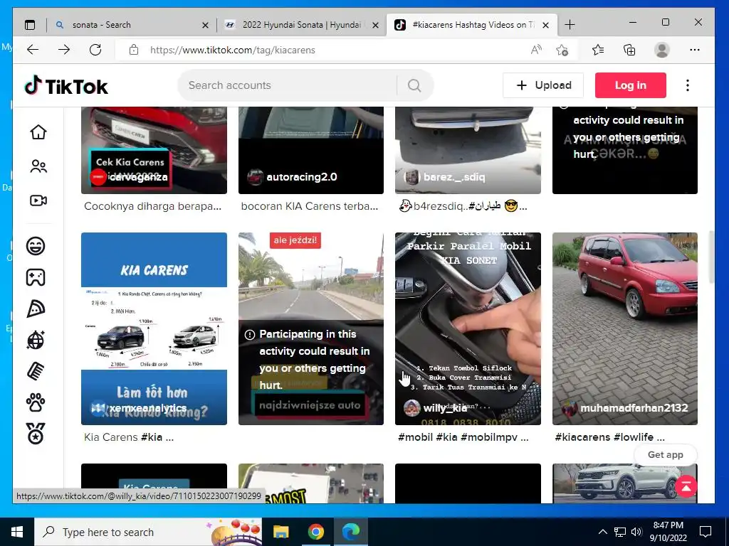Viewport: 729px width, 546px height.
Task: Click the Upload button
Action: [543, 85]
